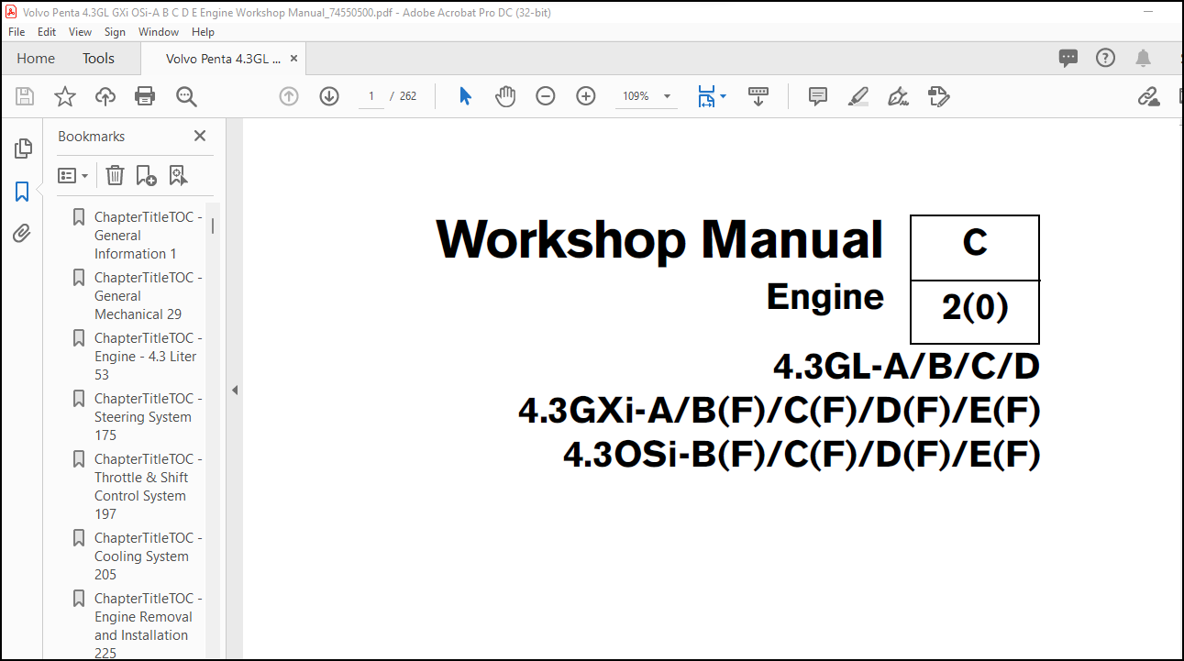Screen dimensions: 1184x661
Task: Click the Save file icon
Action: [25, 96]
